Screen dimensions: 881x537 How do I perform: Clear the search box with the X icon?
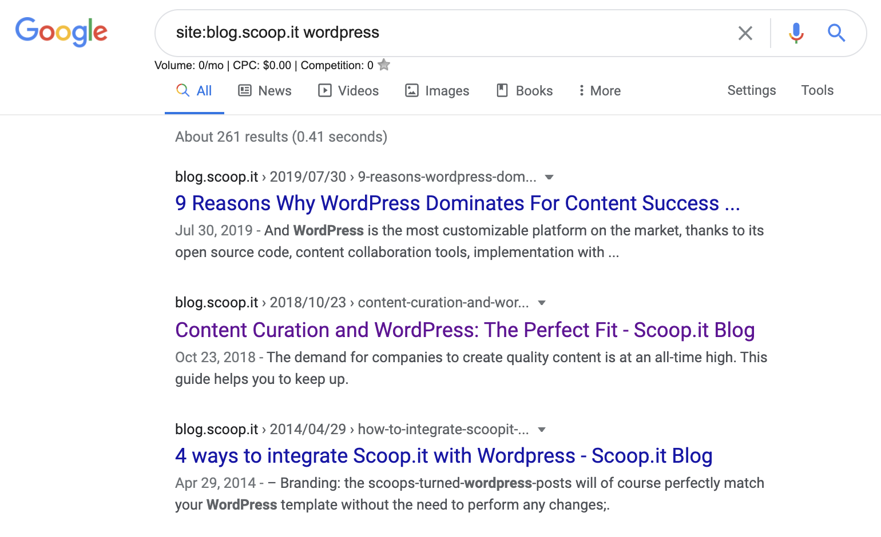click(745, 33)
